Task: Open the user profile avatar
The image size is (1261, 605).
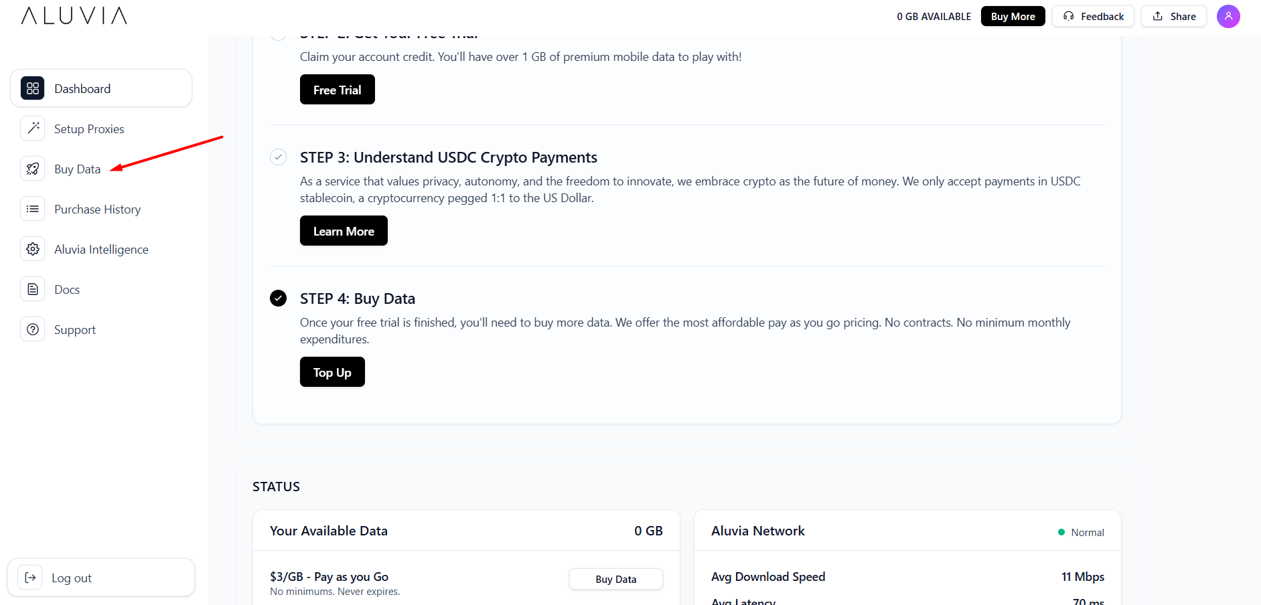Action: (x=1228, y=16)
